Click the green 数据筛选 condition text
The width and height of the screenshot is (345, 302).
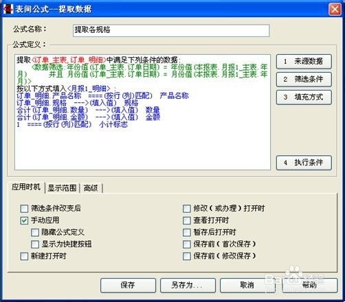(x=142, y=73)
